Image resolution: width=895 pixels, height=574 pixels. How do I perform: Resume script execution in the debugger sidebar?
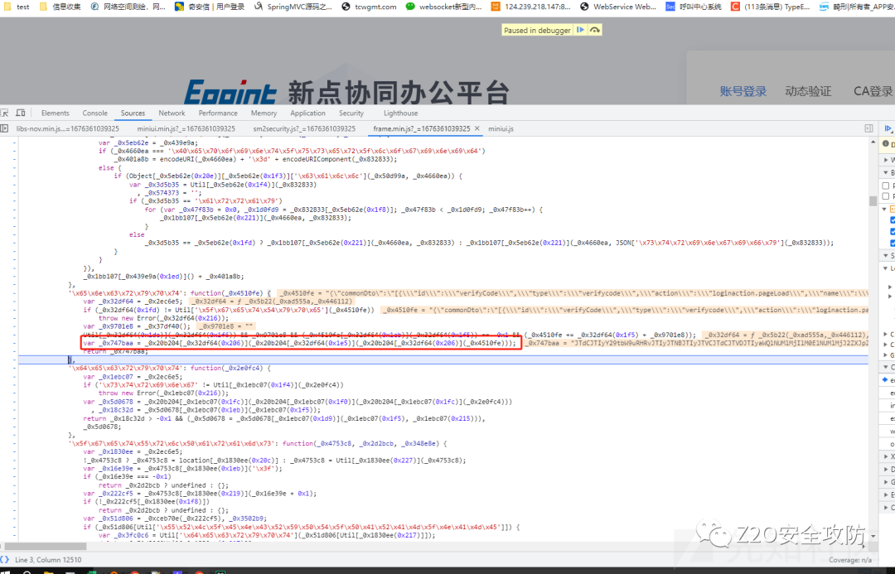(x=888, y=128)
